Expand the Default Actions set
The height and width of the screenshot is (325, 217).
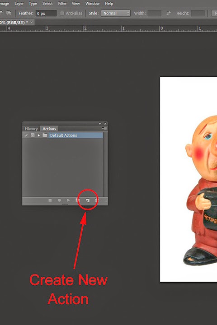coord(38,135)
